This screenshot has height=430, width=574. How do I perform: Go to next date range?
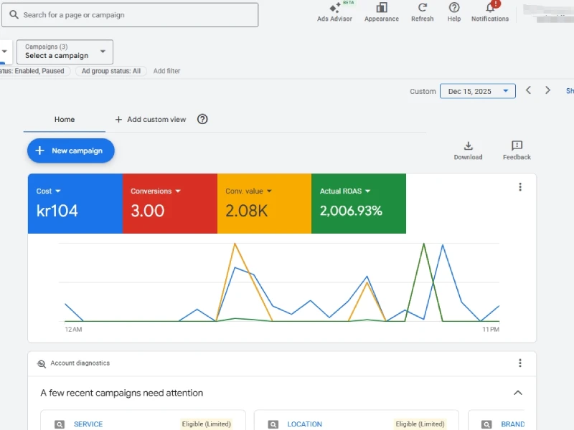(548, 91)
